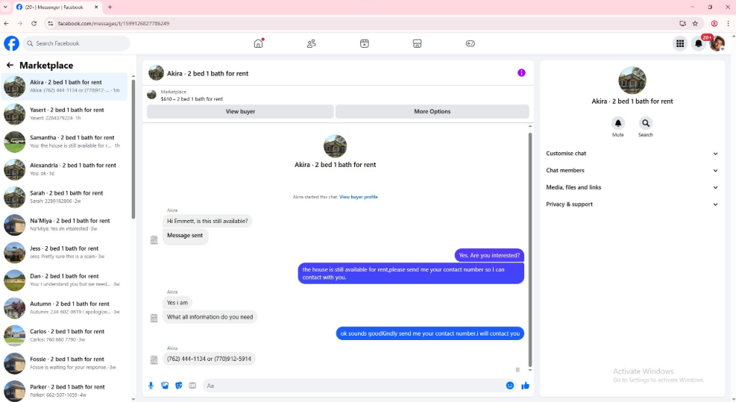
Task: Choose a GIF icon in composer
Action: pyautogui.click(x=192, y=386)
